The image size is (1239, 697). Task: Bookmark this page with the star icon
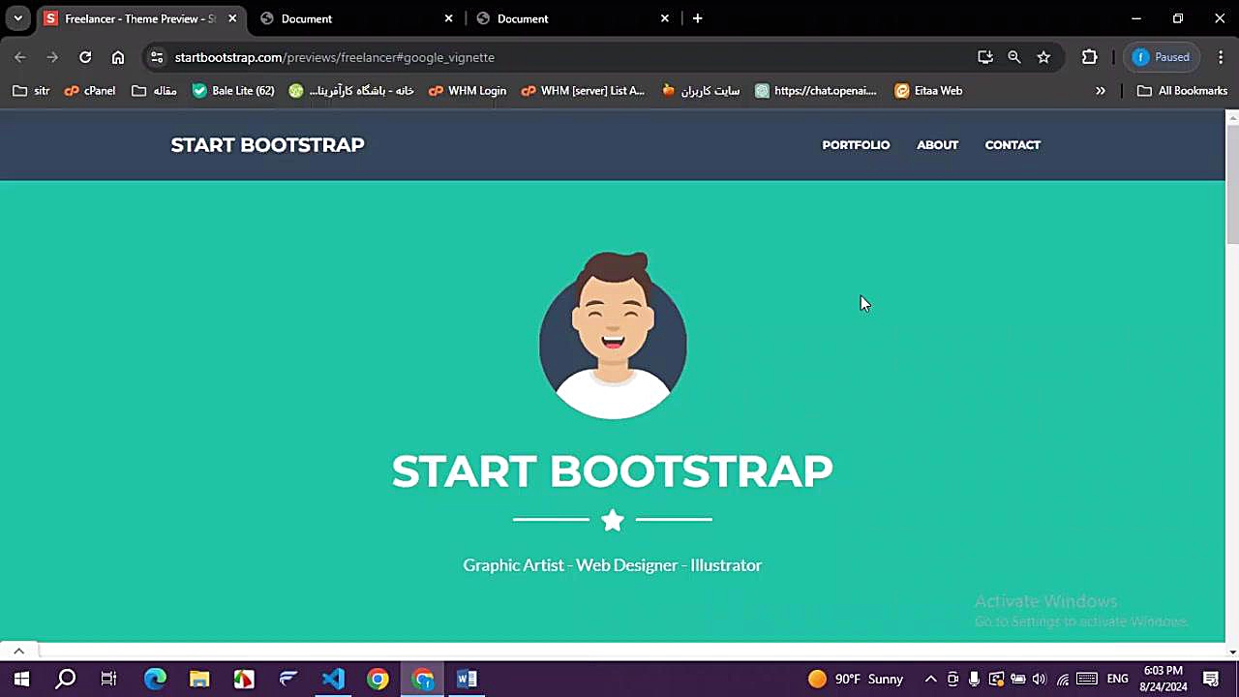click(x=1043, y=57)
